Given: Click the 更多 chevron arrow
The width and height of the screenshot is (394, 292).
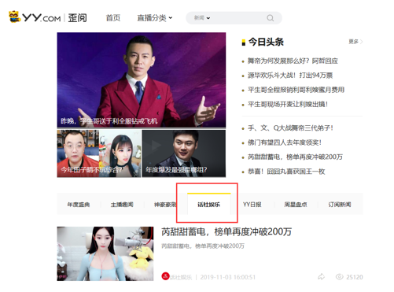Looking at the screenshot, I should (362, 42).
